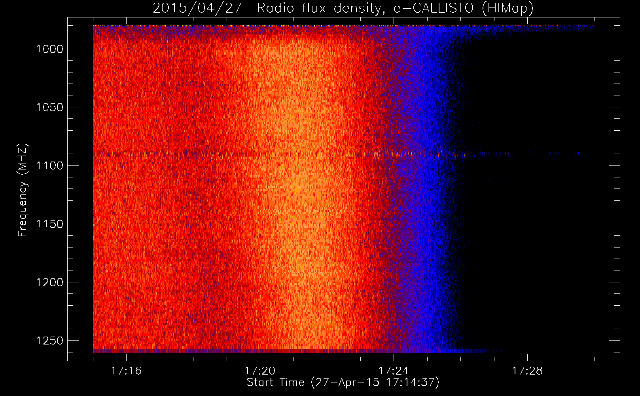640x396 pixels.
Task: Select the 1250 frequency axis label
Action: click(x=49, y=341)
